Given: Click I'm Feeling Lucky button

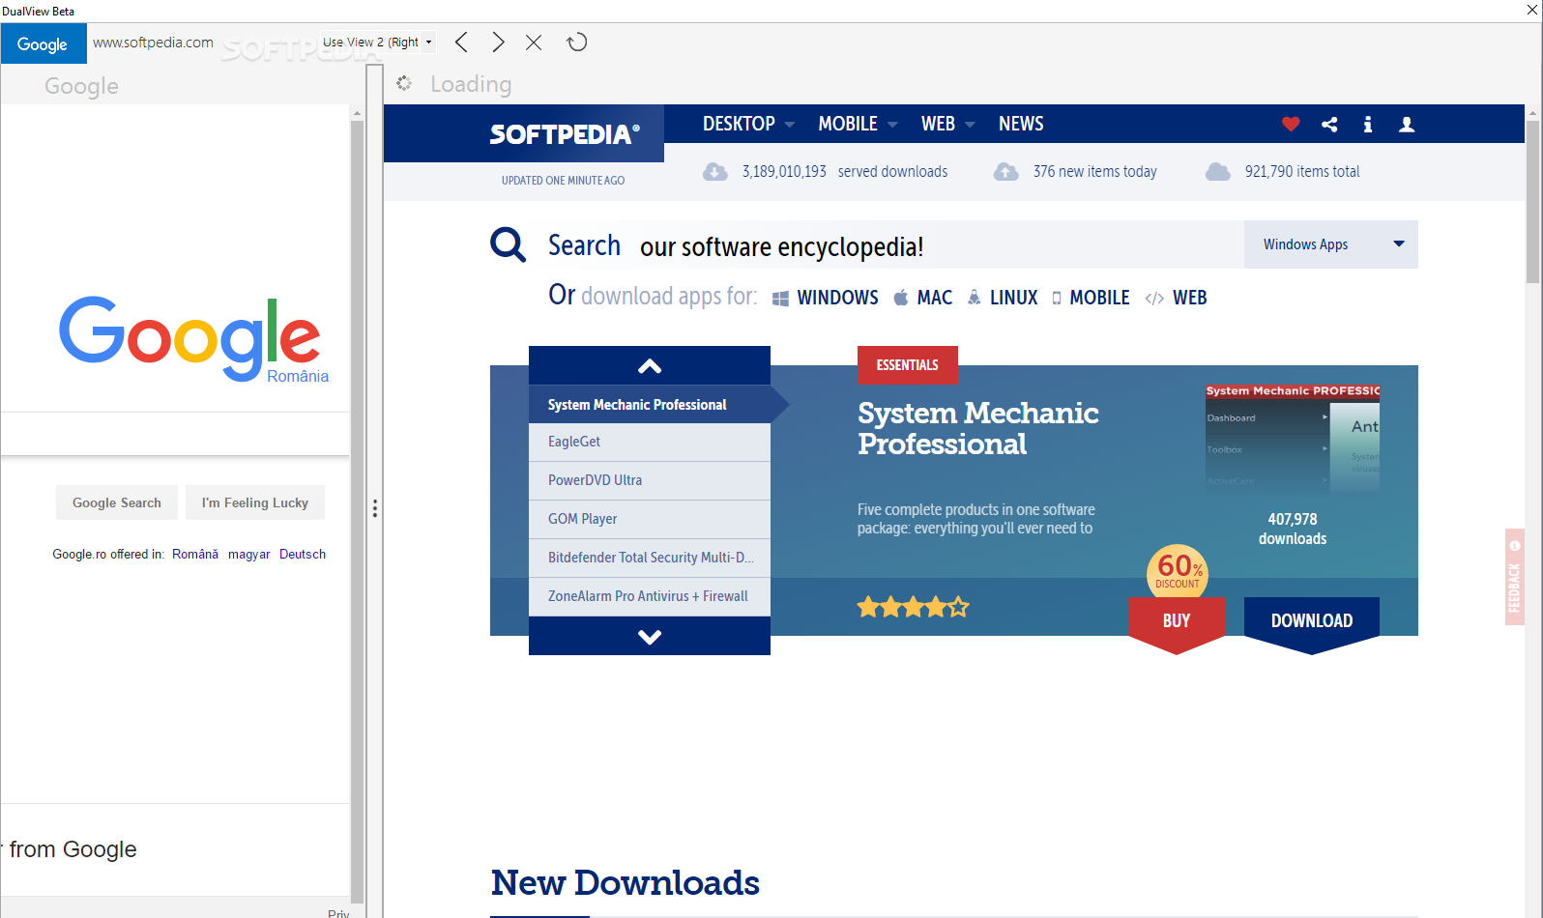Looking at the screenshot, I should 255,502.
